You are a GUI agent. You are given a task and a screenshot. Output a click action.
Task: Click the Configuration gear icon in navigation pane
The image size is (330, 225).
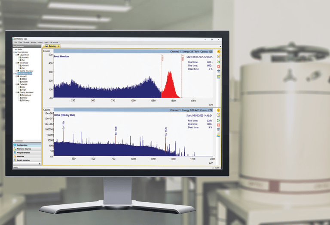coord(15,145)
